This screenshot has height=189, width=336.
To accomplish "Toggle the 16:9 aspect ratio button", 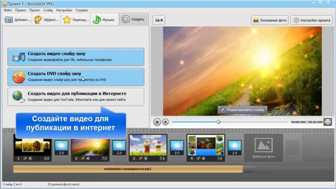I will [x=159, y=20].
